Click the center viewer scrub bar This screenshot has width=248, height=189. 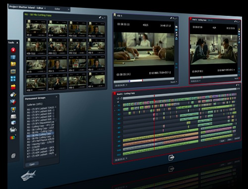click(144, 81)
